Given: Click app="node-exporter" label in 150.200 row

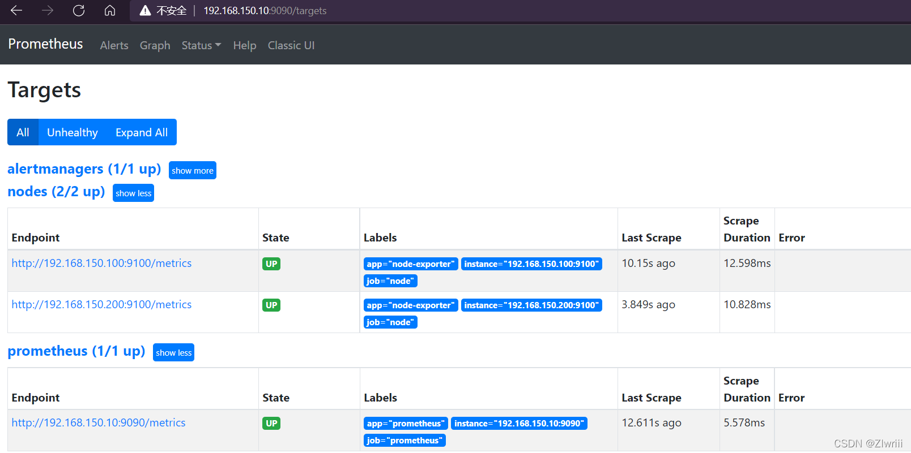Looking at the screenshot, I should click(411, 305).
